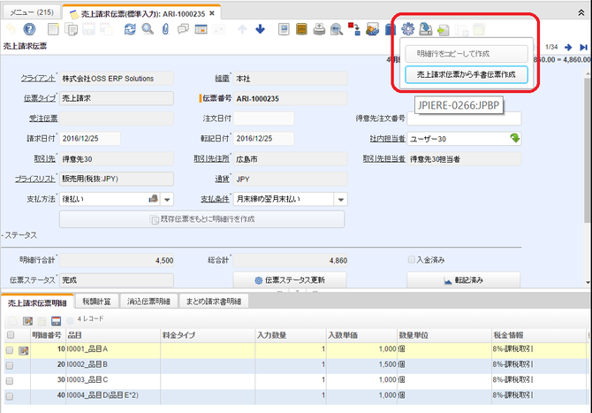
Task: Open the Chat speech-bubbles icon
Action: coord(183,29)
